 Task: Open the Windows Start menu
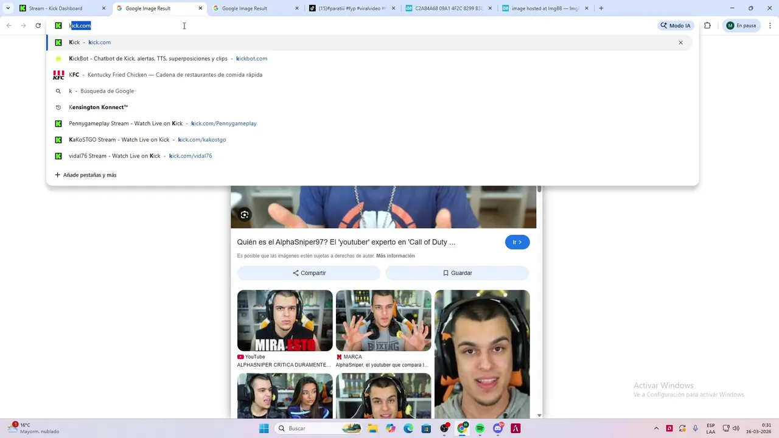point(264,428)
